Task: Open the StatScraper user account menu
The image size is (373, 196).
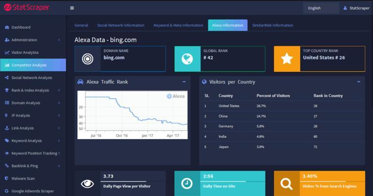Action: coord(356,8)
